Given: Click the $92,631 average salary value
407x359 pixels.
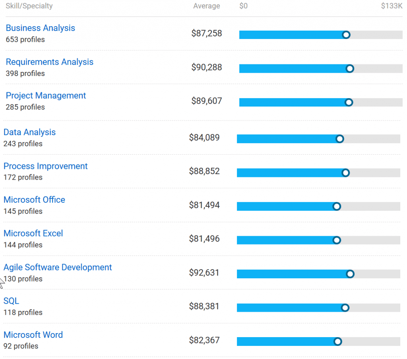Looking at the screenshot, I should 204,273.
